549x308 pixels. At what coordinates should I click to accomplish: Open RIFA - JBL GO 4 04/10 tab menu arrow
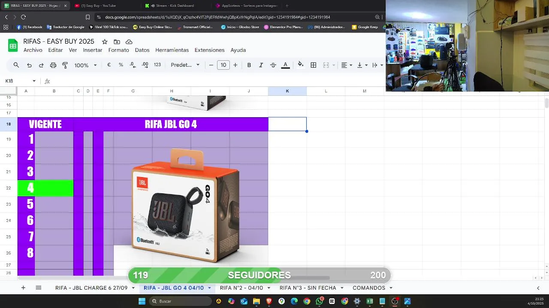tap(209, 288)
